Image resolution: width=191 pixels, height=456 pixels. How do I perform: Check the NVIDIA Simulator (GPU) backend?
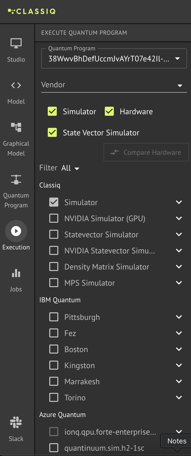(x=54, y=218)
